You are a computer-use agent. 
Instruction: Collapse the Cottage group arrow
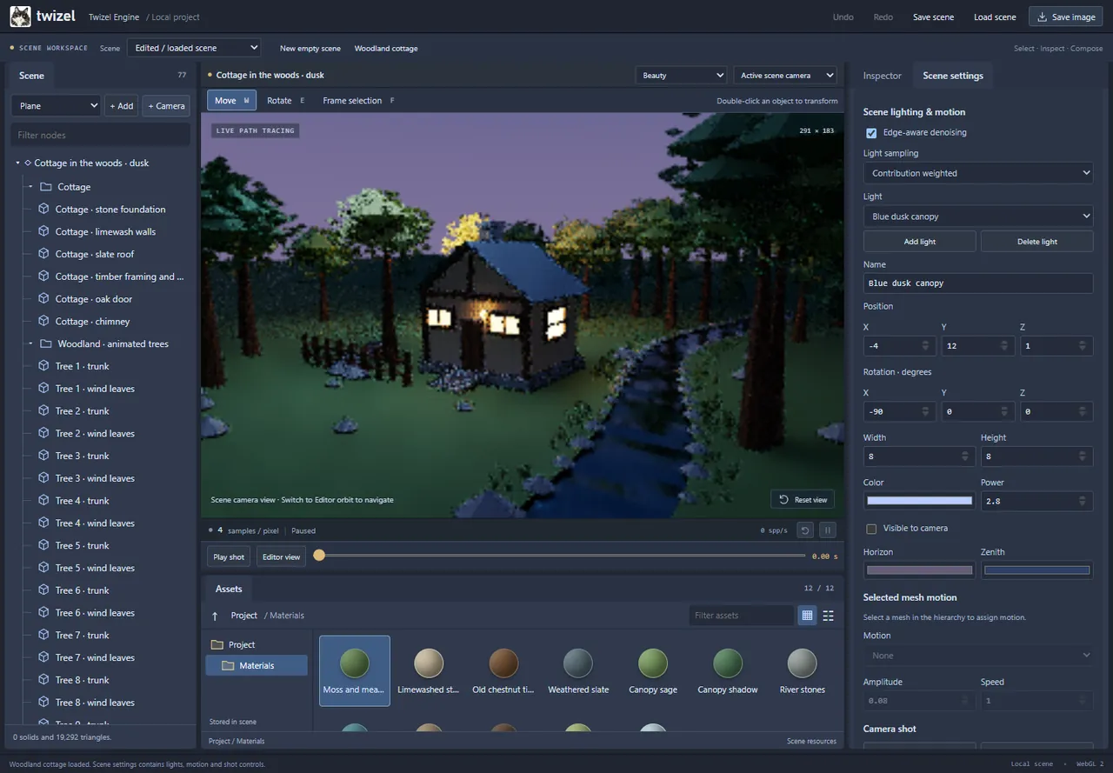[x=30, y=187]
